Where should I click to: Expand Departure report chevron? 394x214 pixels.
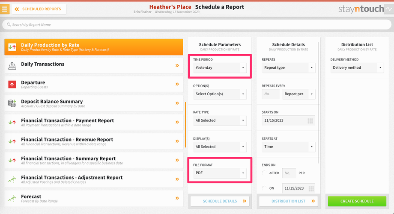click(177, 84)
